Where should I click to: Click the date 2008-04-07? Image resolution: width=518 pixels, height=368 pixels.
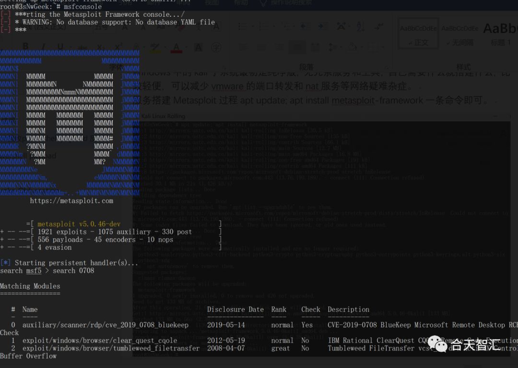click(226, 348)
